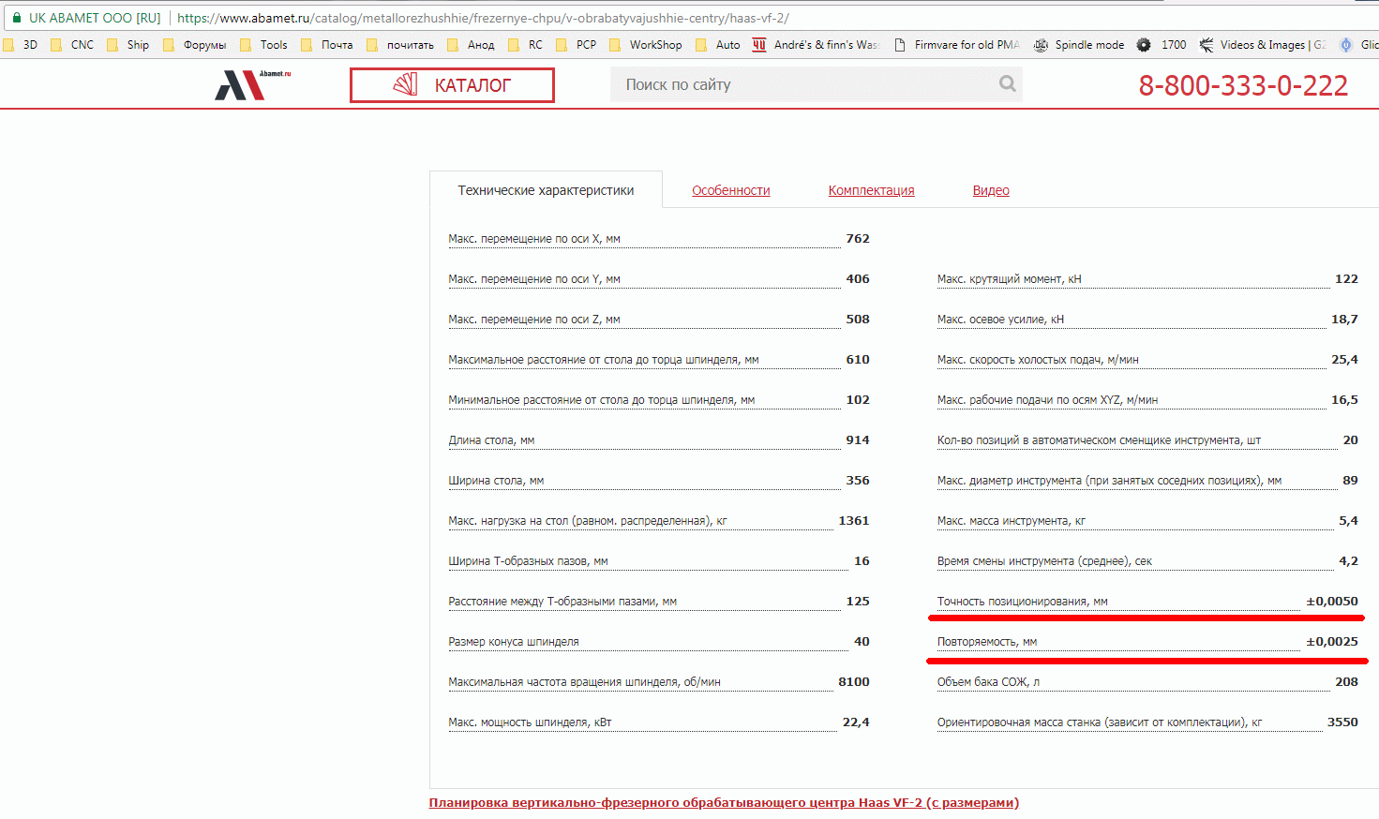Screen dimensions: 1379x819
Task: Click the text 'Расстояние между Т-образными пазами, мм'
Action: (562, 602)
